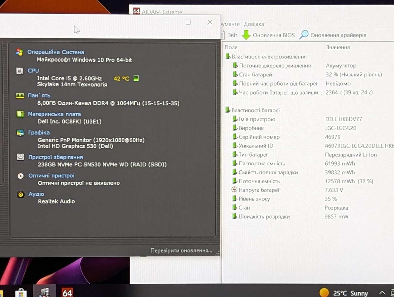The height and width of the screenshot is (297, 394).
Task: Click the green CPU temperature indicator
Action: pyautogui.click(x=136, y=78)
